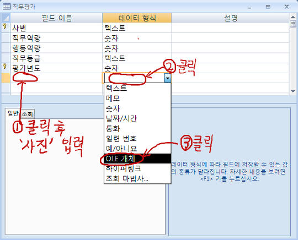The height and width of the screenshot is (240, 298).
Task: Choose 텍스트 from the data type list
Action: pos(137,88)
